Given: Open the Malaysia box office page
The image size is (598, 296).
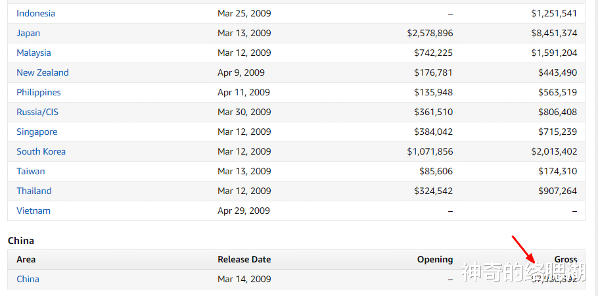Looking at the screenshot, I should click(x=34, y=53).
